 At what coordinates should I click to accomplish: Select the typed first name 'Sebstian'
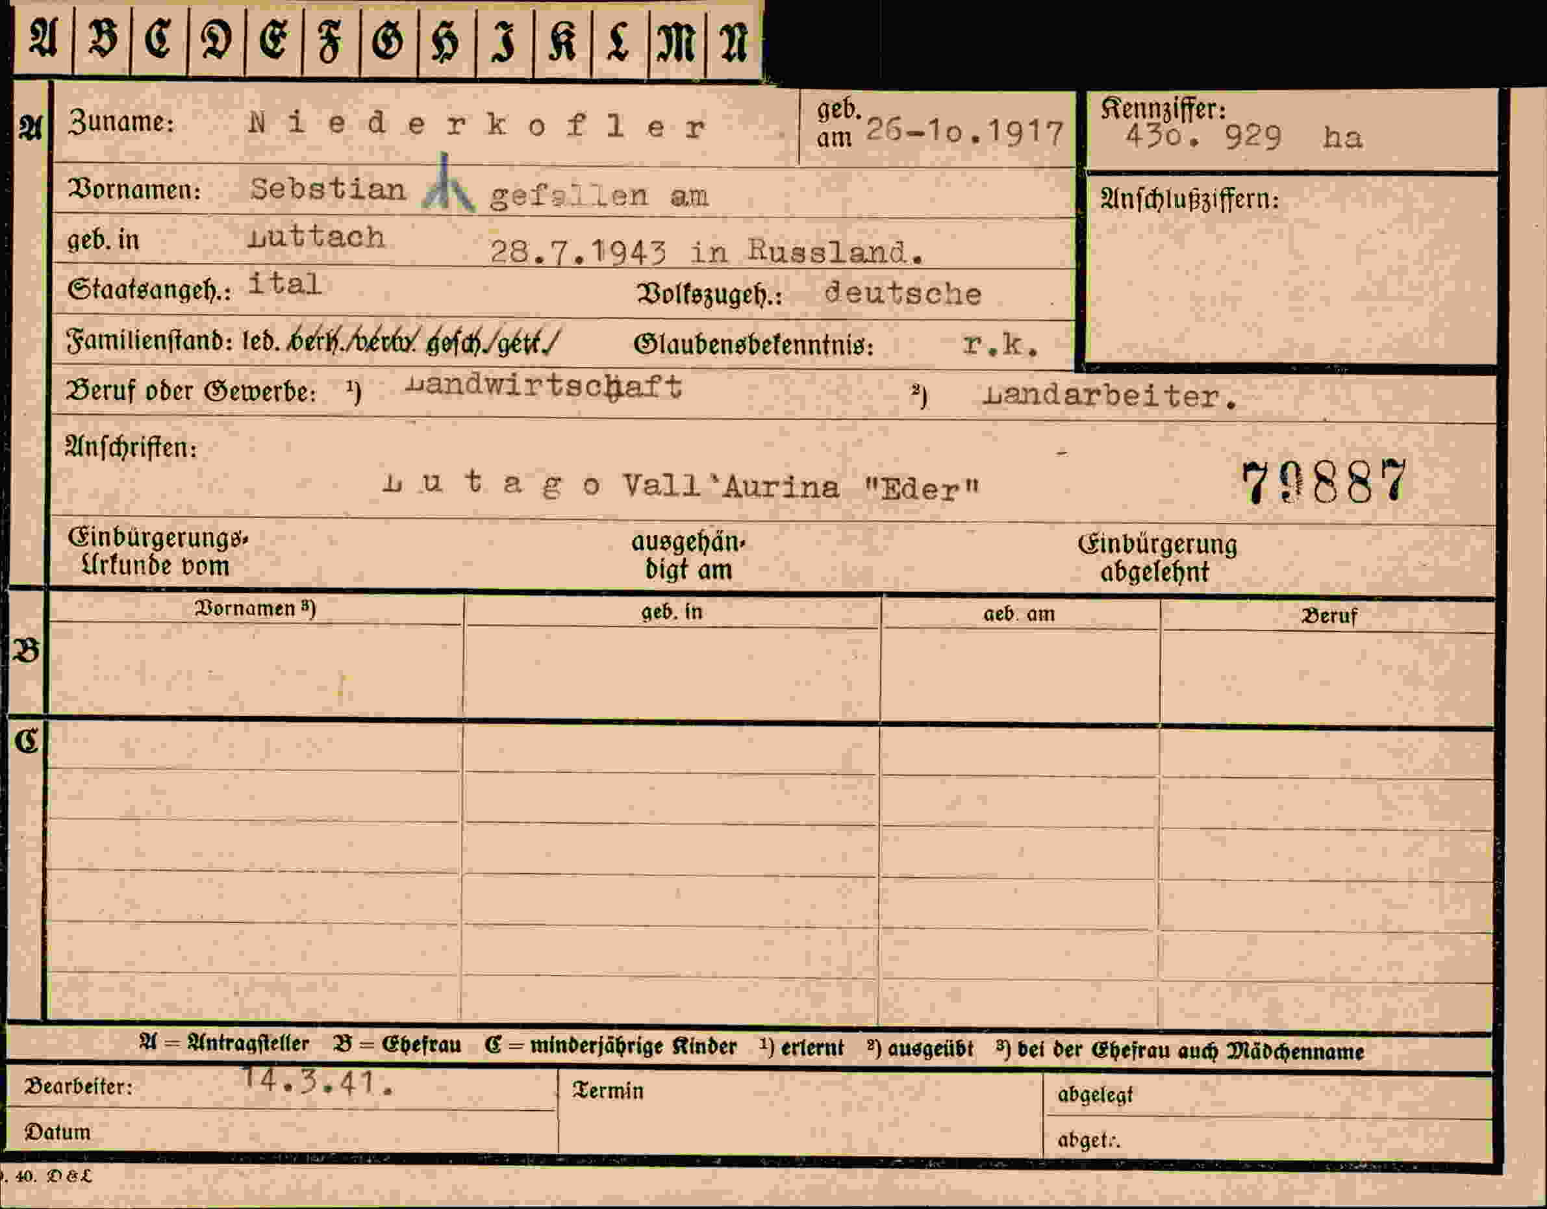(x=328, y=189)
